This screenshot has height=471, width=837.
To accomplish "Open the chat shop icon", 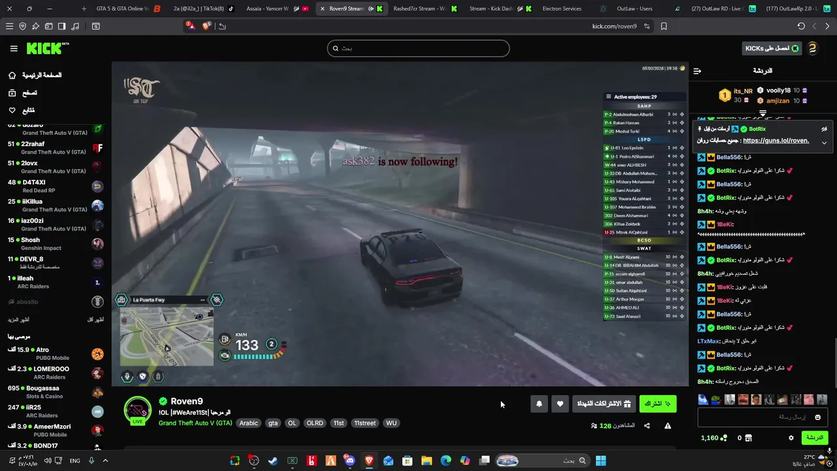I will (x=749, y=438).
